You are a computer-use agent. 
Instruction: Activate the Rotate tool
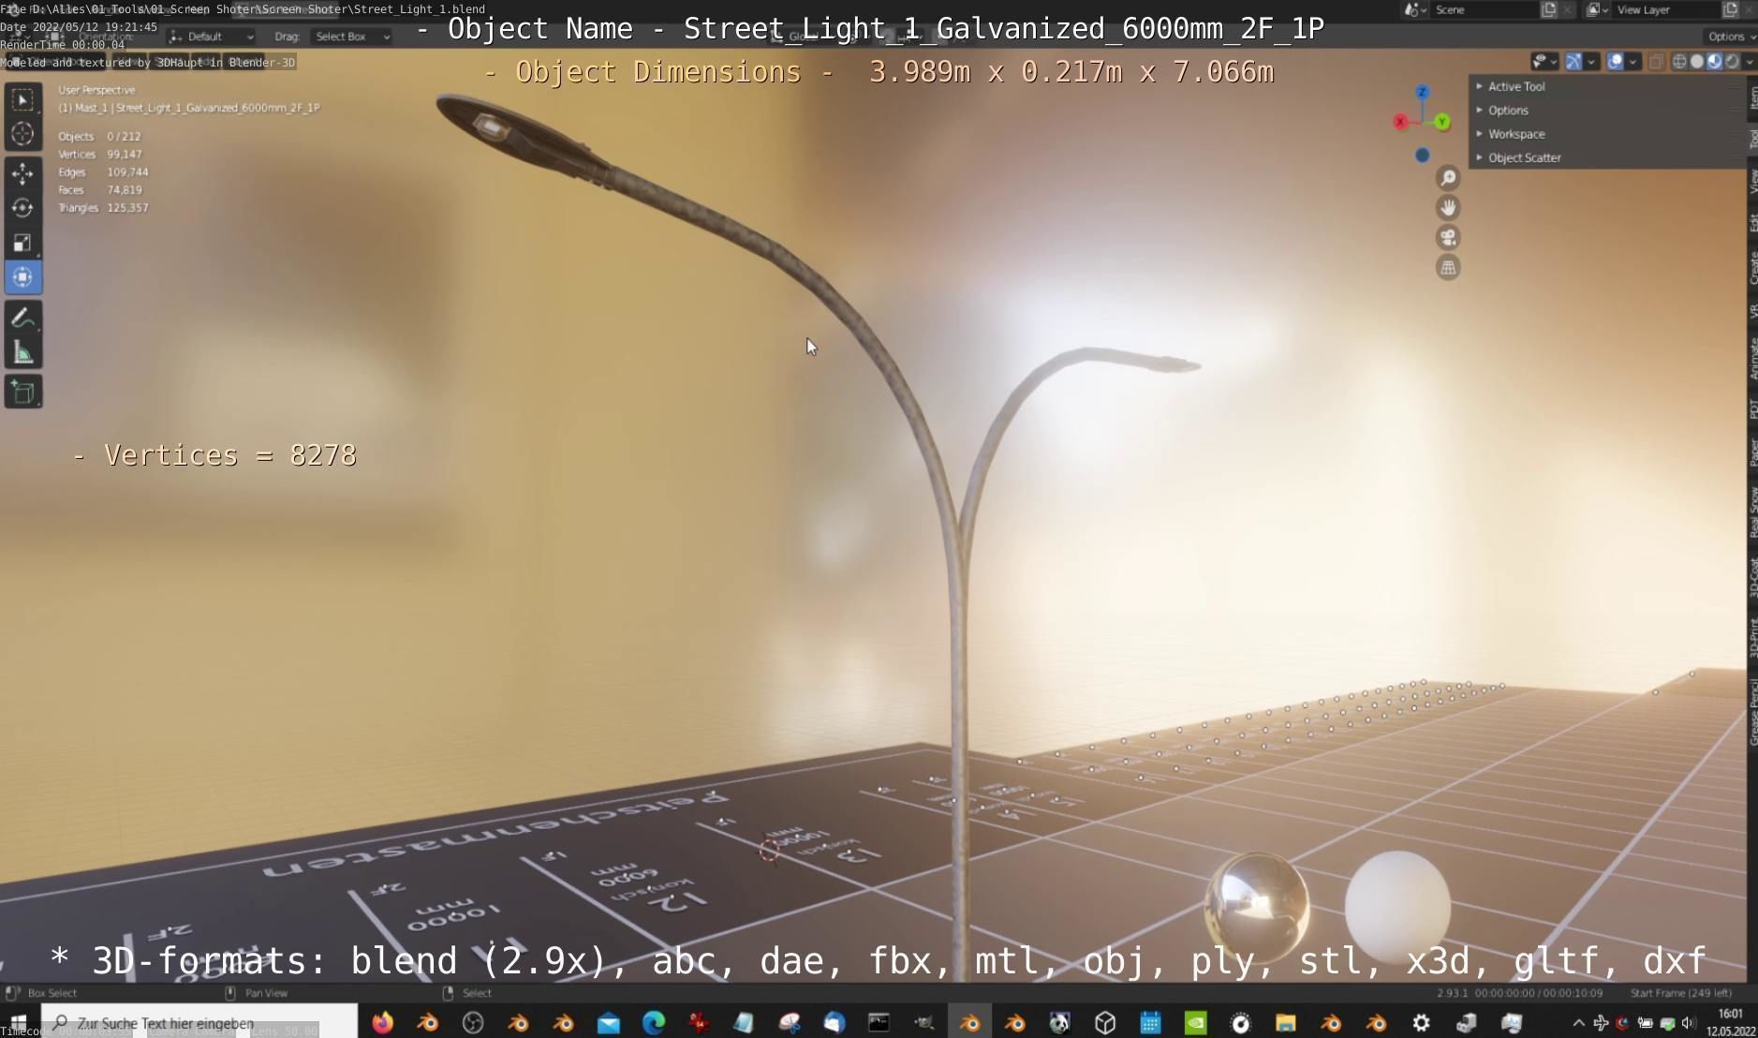tap(23, 208)
